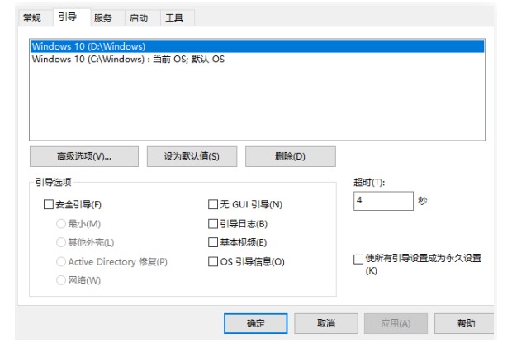
Task: Check the 引导日志 option
Action: tap(212, 224)
